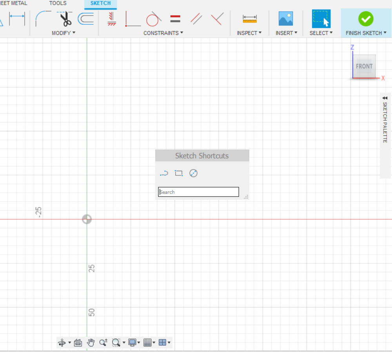Image resolution: width=392 pixels, height=352 pixels.
Task: Expand the Sketch Palette panel
Action: coord(385,98)
